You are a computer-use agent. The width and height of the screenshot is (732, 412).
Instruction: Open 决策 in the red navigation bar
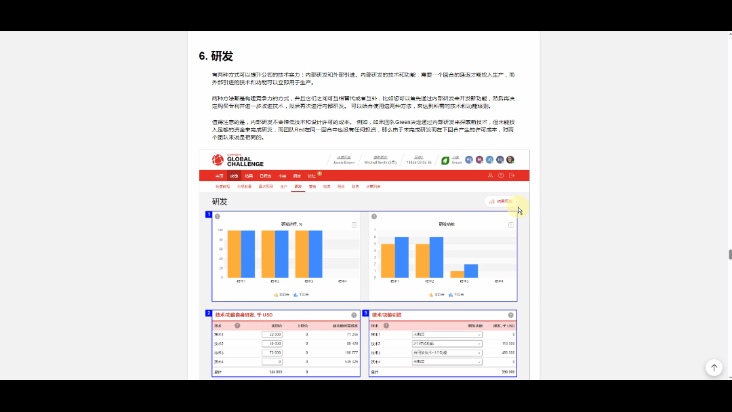(x=234, y=176)
